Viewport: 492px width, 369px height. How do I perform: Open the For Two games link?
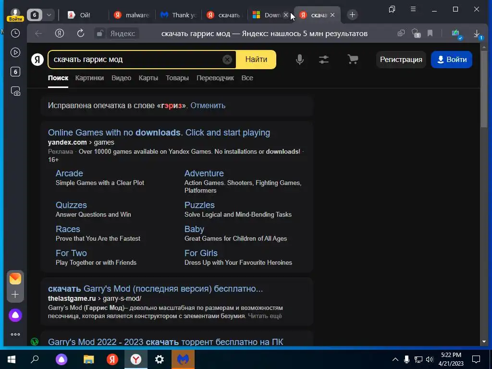[x=71, y=253]
